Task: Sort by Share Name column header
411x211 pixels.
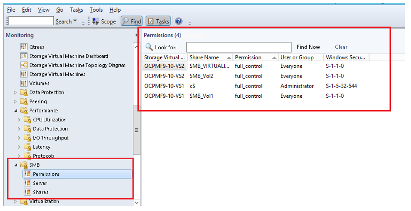Action: click(210, 57)
